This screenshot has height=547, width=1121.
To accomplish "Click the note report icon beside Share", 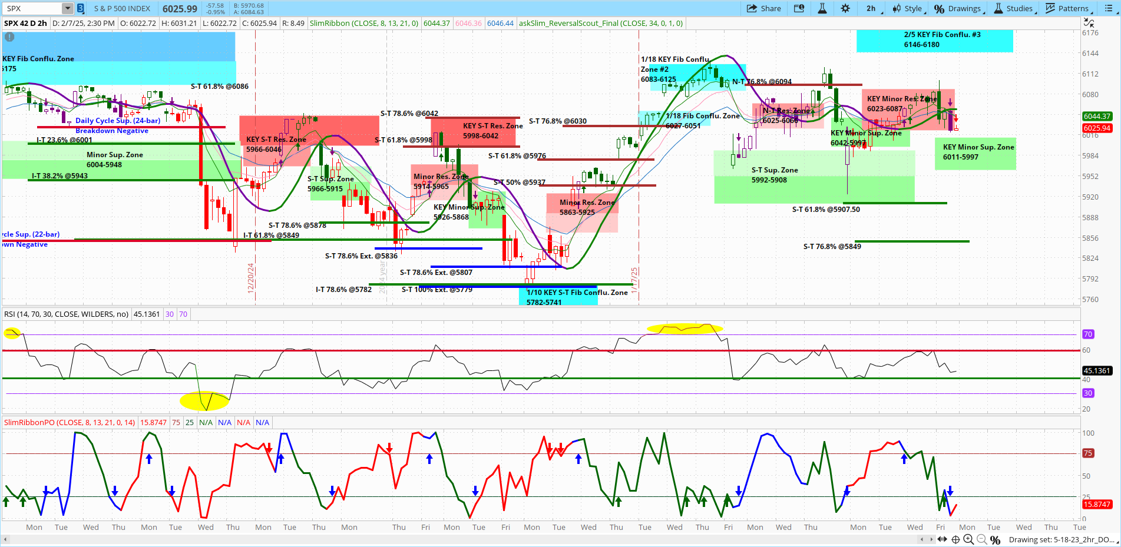I will coord(799,8).
